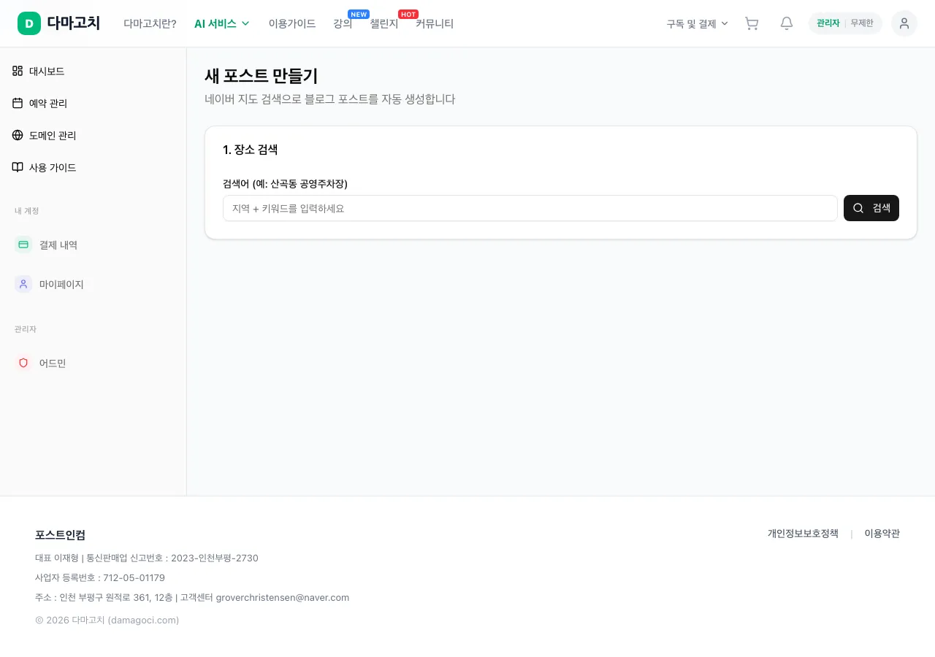This screenshot has width=935, height=657.
Task: Click the green D logo icon
Action: tap(29, 23)
